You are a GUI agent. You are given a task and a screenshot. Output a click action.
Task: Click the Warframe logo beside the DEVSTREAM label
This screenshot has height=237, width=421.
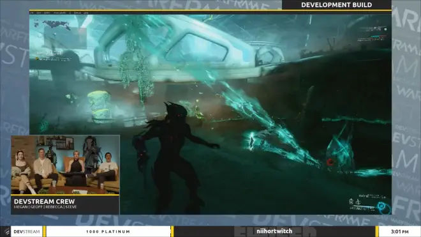point(6,231)
